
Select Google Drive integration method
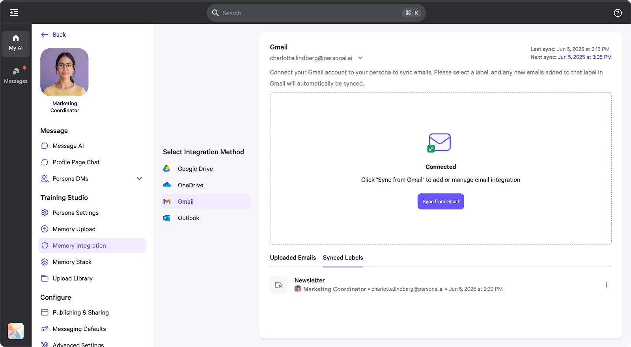[206, 169]
